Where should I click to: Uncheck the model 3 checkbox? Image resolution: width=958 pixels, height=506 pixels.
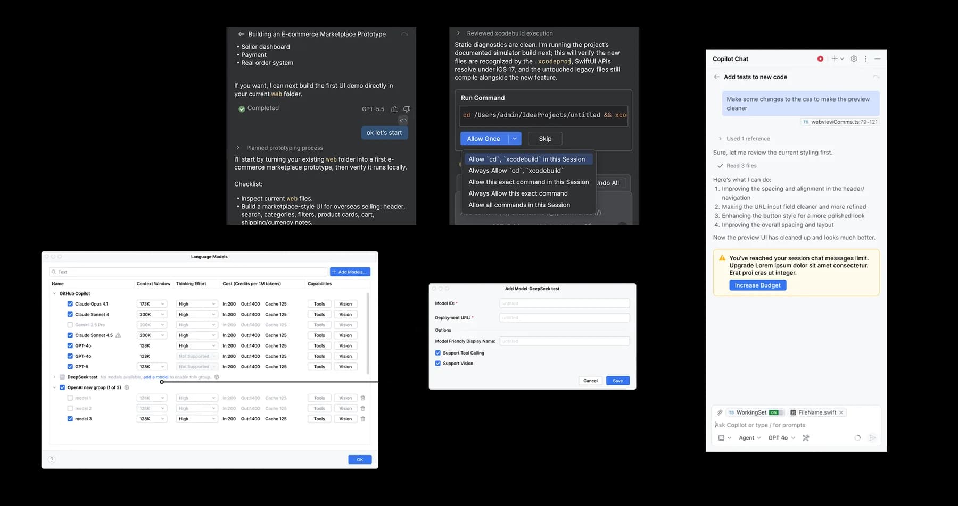tap(70, 419)
